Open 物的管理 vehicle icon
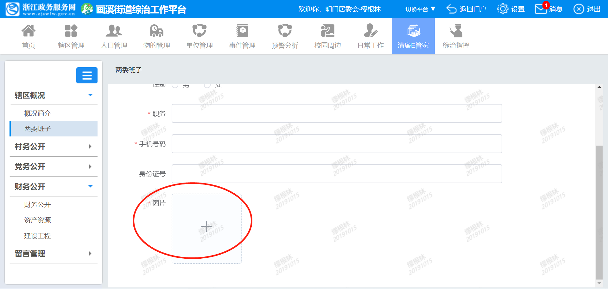 point(156,31)
